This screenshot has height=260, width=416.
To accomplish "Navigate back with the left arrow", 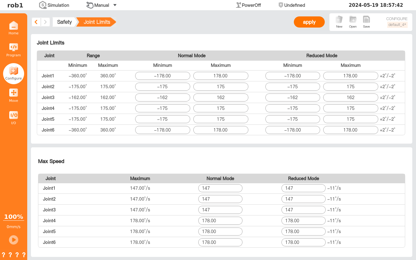I will tap(36, 22).
